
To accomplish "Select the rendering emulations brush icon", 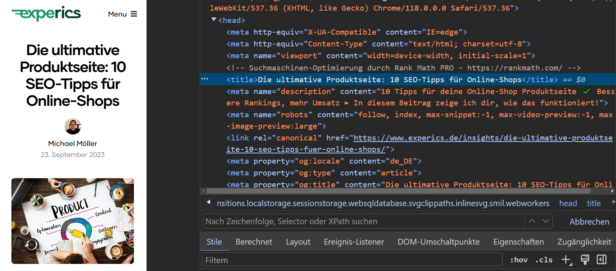I will click(584, 260).
